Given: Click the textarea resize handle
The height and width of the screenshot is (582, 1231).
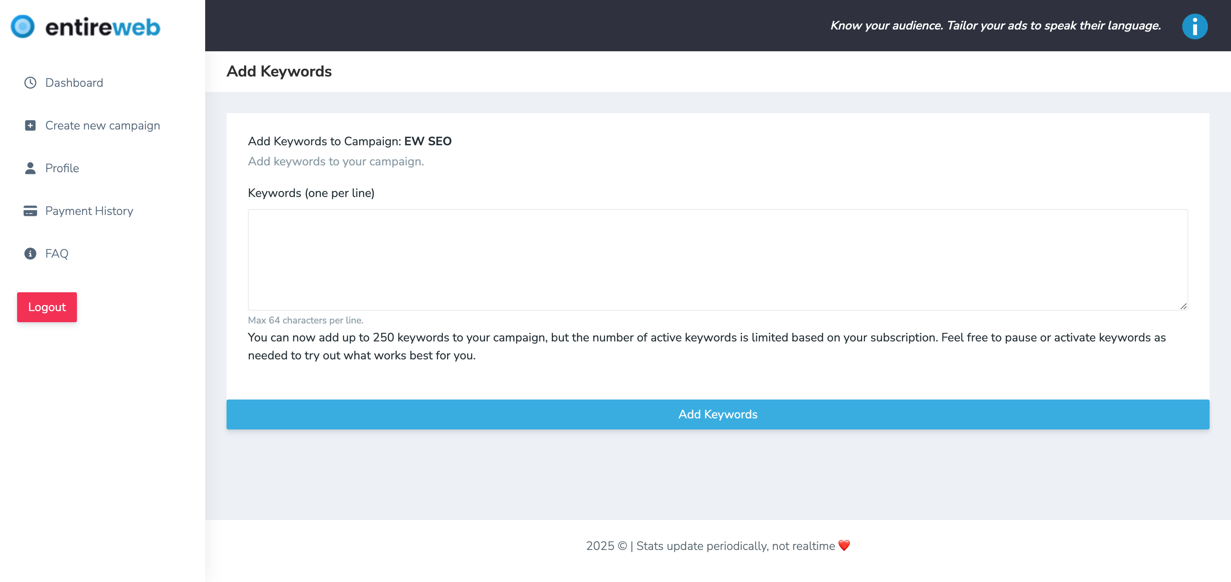Looking at the screenshot, I should click(x=1183, y=306).
